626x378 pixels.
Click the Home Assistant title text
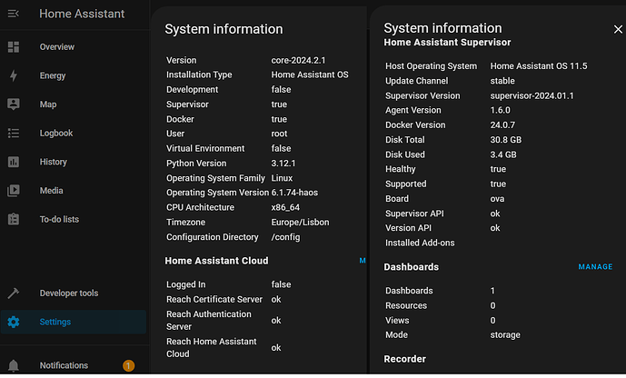(83, 14)
